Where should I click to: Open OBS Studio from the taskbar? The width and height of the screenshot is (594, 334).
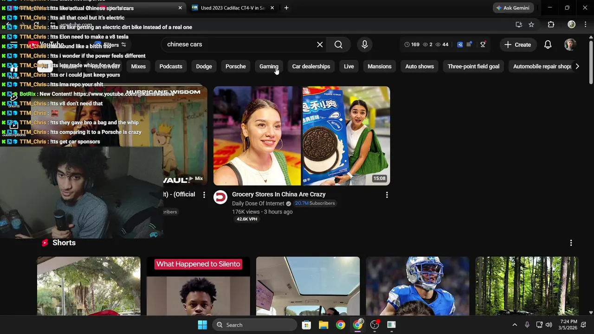click(x=374, y=325)
